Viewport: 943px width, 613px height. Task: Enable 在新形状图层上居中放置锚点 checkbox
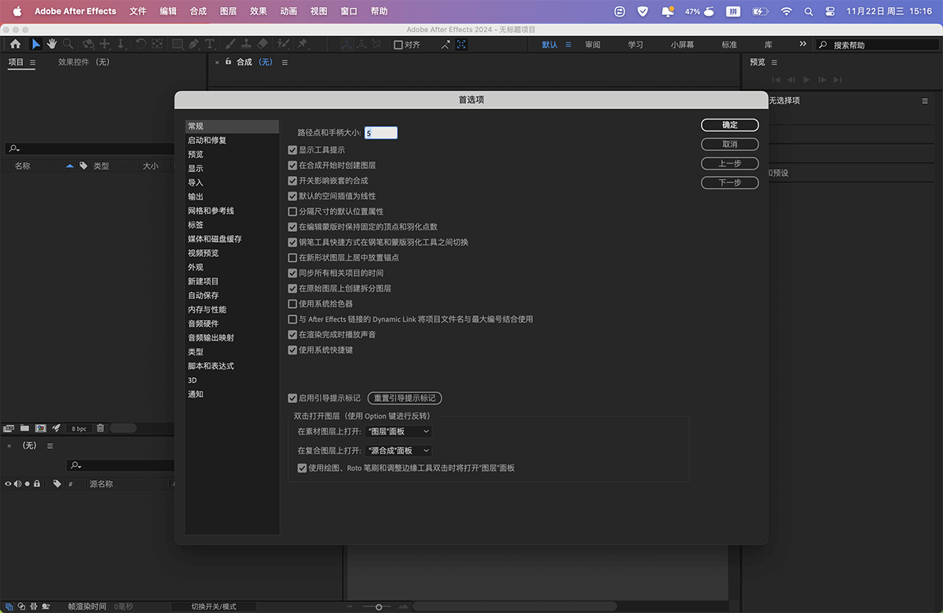click(x=293, y=258)
